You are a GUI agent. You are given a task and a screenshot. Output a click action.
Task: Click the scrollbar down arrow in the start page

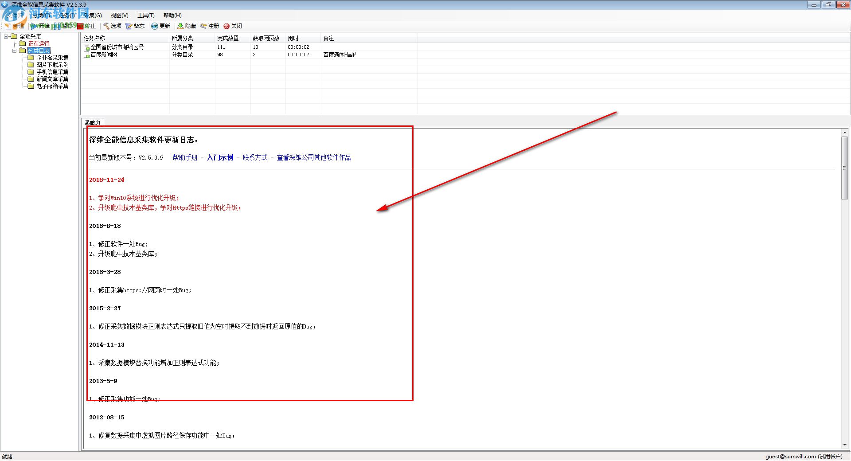coord(844,445)
